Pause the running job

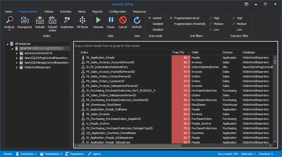point(111,20)
